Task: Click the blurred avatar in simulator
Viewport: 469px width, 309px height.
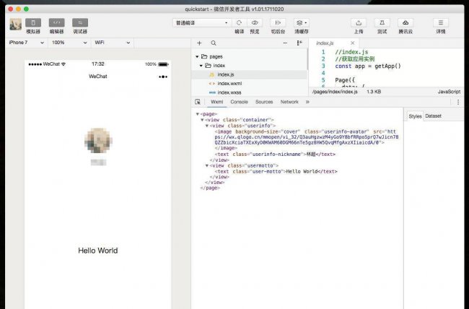Action: click(x=98, y=141)
